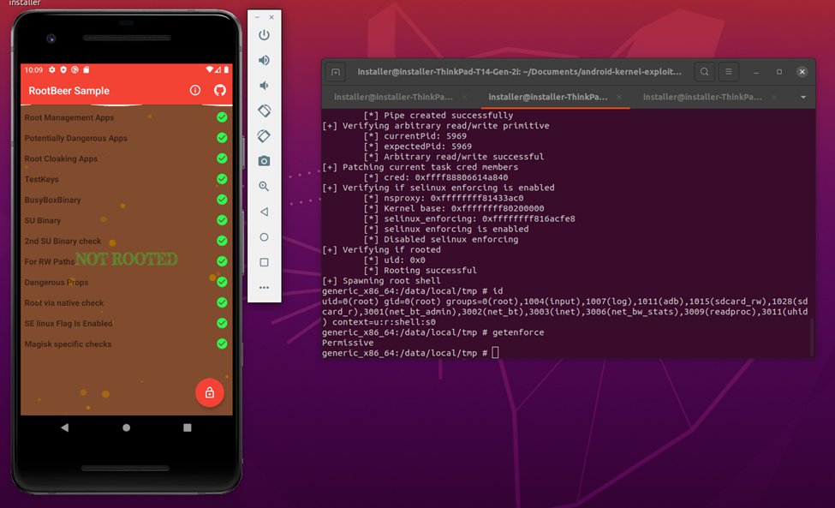Viewport: 835px width, 508px height.
Task: Select the emulator zoom magnifier icon
Action: 264,187
